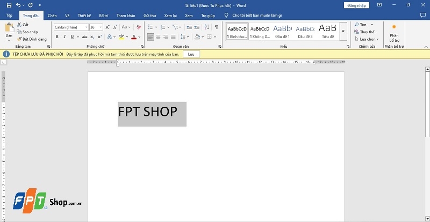Increase font size with the grow font icon
Image resolution: width=430 pixels, height=222 pixels.
(x=107, y=27)
